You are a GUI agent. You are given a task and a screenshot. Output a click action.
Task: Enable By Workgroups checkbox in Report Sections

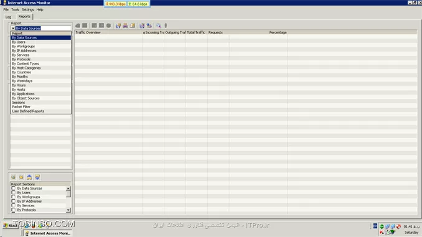pos(13,197)
